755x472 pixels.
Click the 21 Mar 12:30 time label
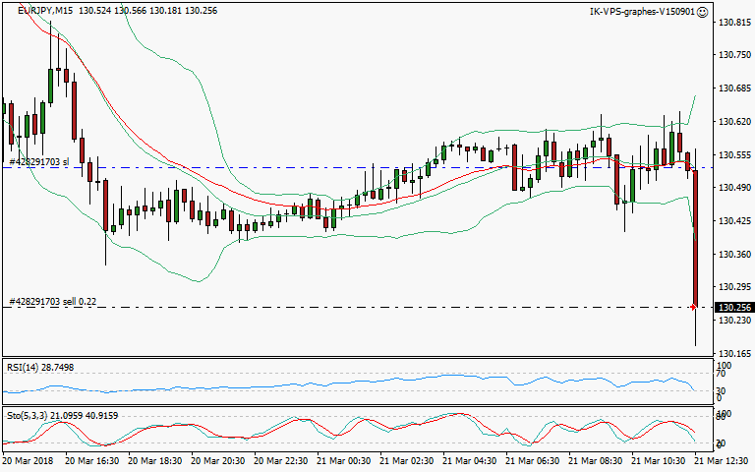tap(725, 460)
